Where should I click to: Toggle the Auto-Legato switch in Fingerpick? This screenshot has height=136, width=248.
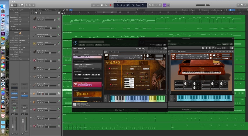(x=110, y=68)
